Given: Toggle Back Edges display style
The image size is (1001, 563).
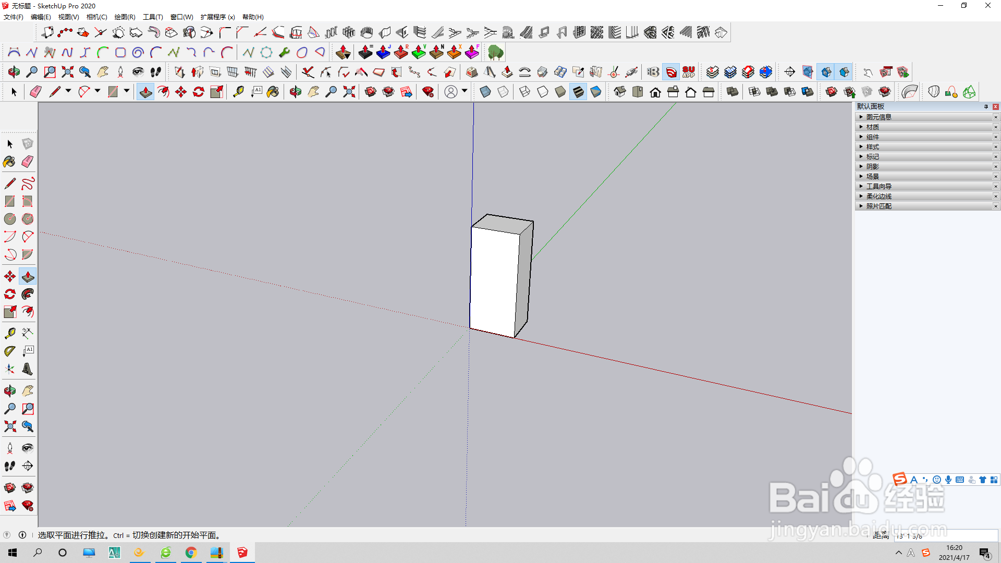Looking at the screenshot, I should point(503,92).
